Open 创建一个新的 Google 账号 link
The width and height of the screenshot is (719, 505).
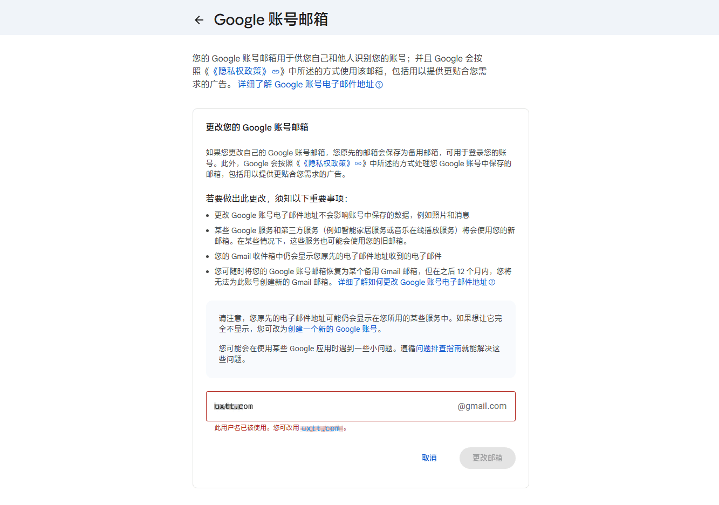[332, 329]
